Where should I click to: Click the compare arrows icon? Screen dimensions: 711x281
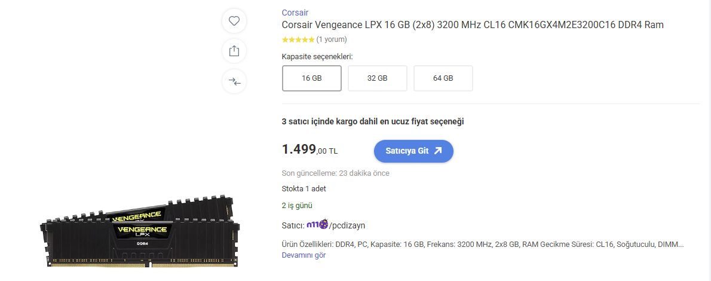pos(234,81)
